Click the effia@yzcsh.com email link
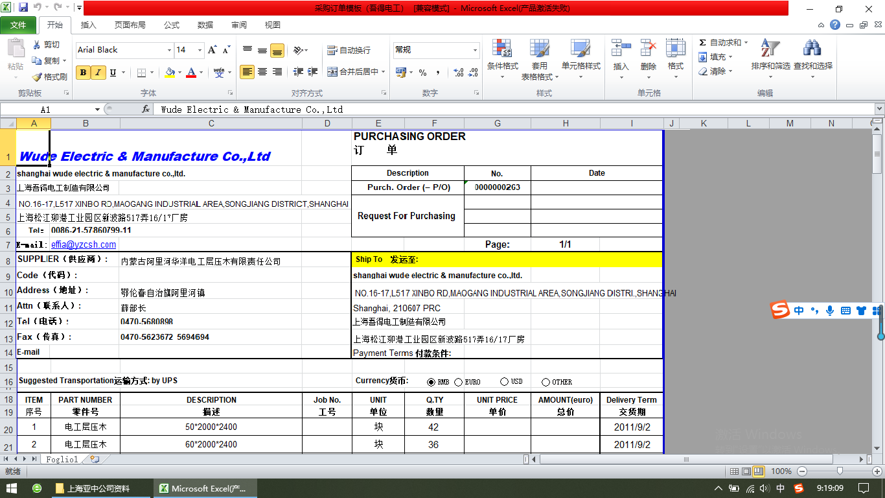The height and width of the screenshot is (498, 885). tap(84, 244)
